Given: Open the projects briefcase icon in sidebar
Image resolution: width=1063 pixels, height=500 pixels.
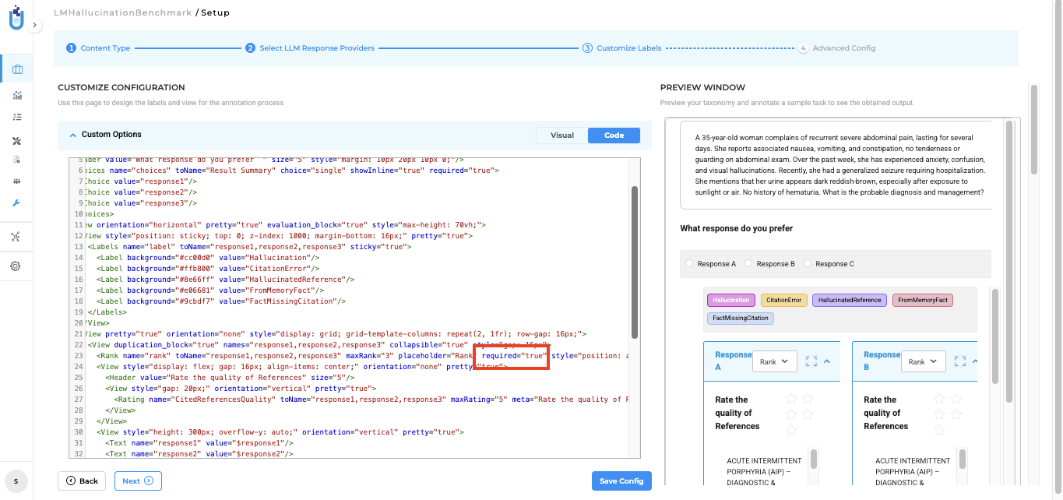Looking at the screenshot, I should [x=16, y=69].
